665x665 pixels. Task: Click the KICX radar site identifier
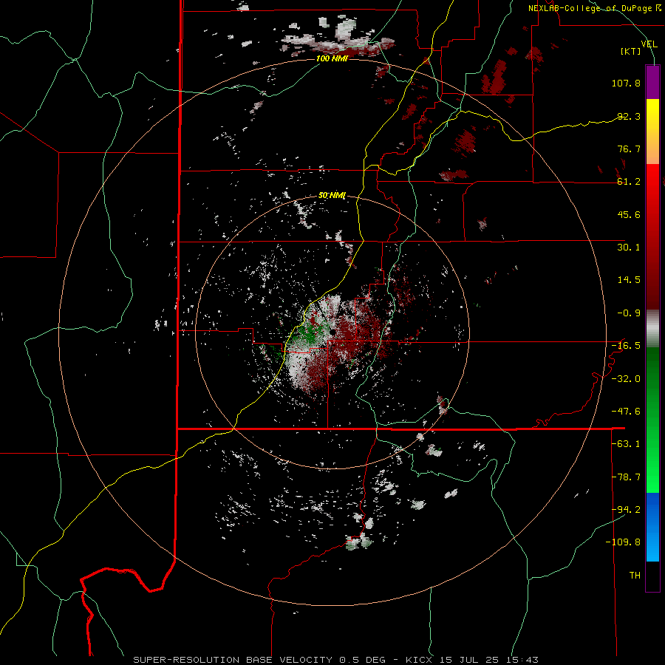[417, 660]
